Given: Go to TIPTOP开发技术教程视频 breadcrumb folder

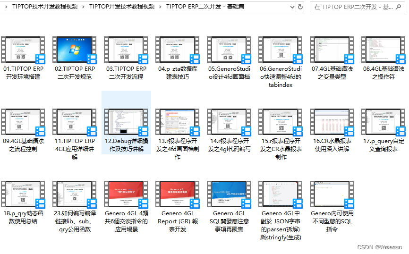Looking at the screenshot, I should pos(122,7).
